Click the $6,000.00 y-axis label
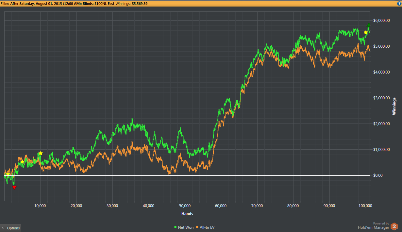This screenshot has height=232, width=402. (382, 21)
